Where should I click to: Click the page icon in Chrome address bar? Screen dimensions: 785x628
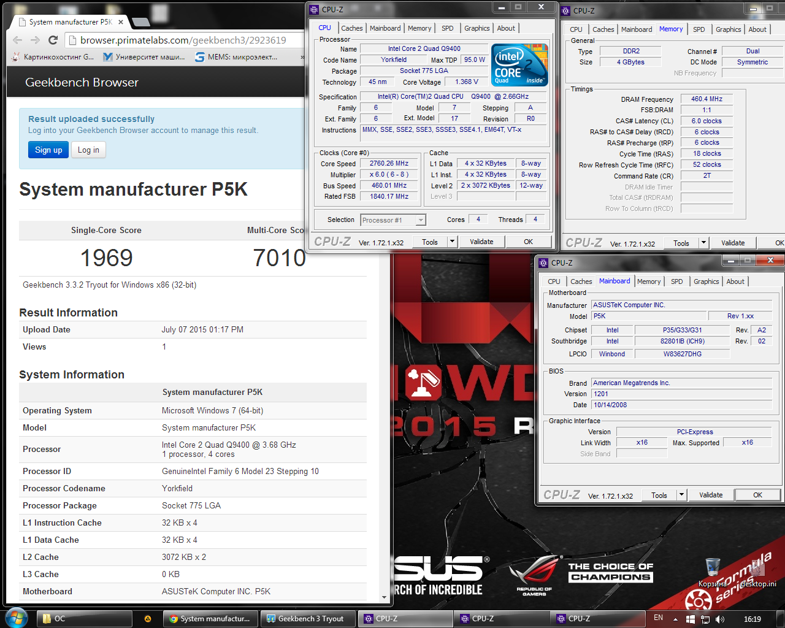[72, 40]
